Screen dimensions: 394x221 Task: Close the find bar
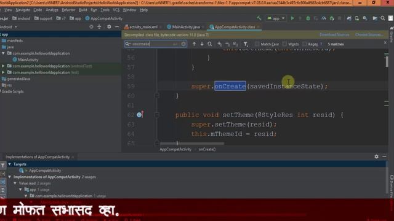coord(385,43)
